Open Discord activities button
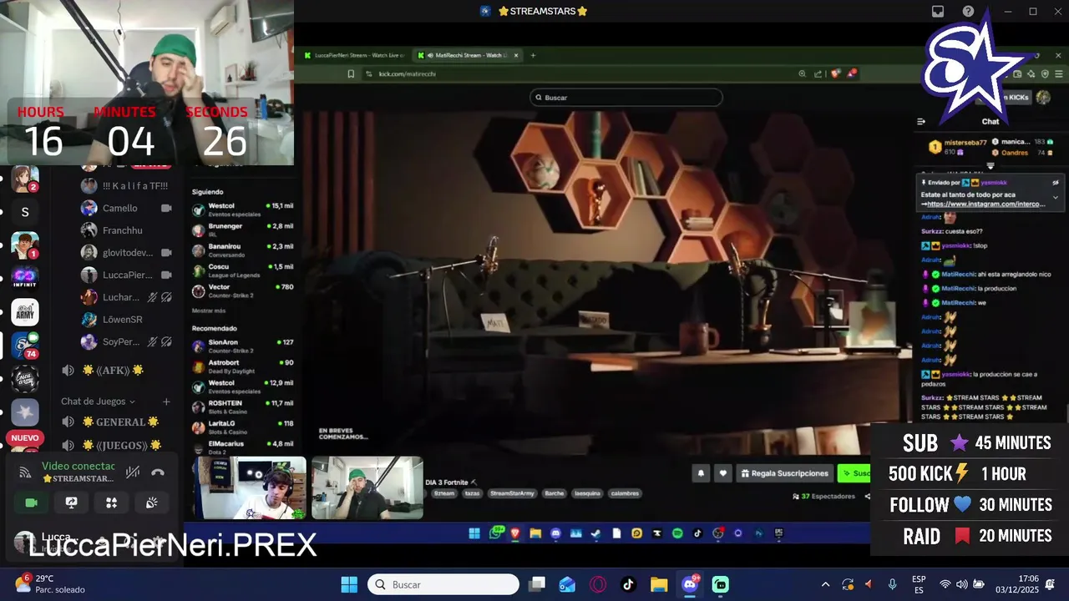The height and width of the screenshot is (601, 1069). (111, 503)
